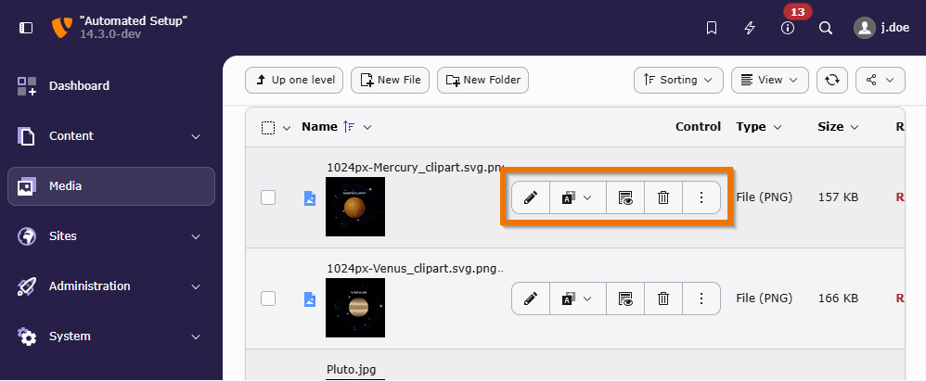Select the Venus clipart checkbox

coord(268,298)
